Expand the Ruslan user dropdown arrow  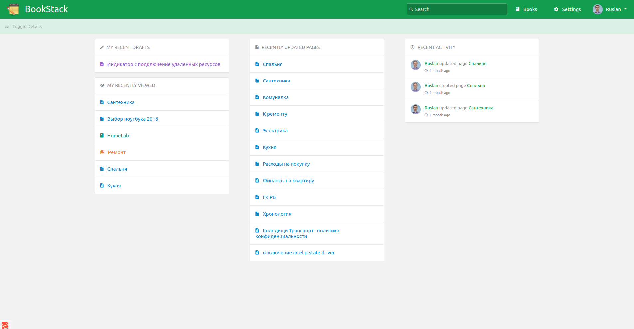click(625, 9)
